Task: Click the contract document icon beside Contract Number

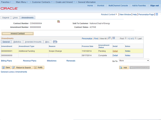Action: tap(59, 21)
